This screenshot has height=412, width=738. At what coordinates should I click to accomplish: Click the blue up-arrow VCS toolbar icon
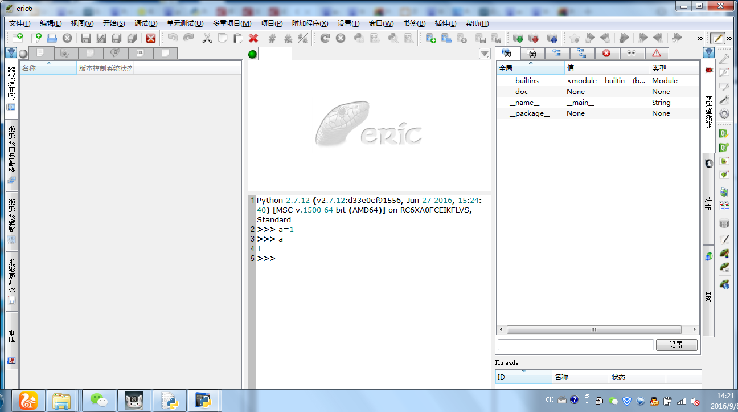[x=552, y=38]
